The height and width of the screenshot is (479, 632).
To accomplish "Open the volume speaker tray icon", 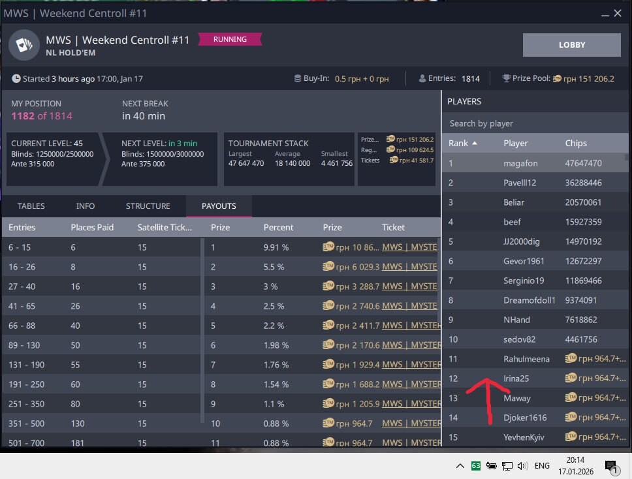I will pyautogui.click(x=522, y=466).
